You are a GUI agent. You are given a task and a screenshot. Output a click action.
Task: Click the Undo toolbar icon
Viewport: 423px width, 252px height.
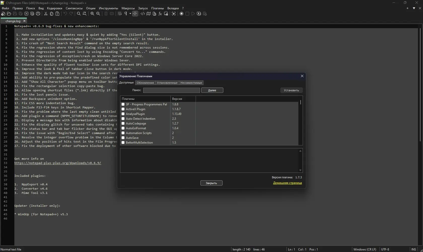(65, 14)
